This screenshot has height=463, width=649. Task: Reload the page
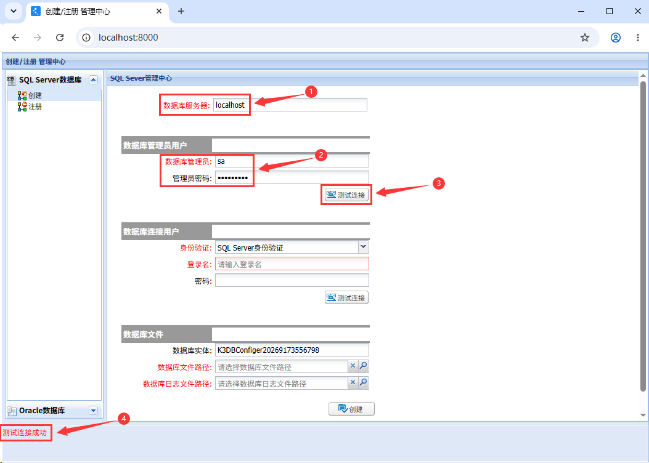pyautogui.click(x=60, y=38)
